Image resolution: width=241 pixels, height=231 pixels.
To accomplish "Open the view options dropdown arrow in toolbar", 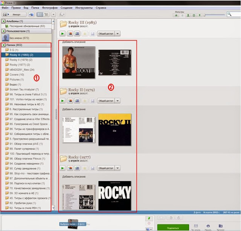I will point(53,15).
